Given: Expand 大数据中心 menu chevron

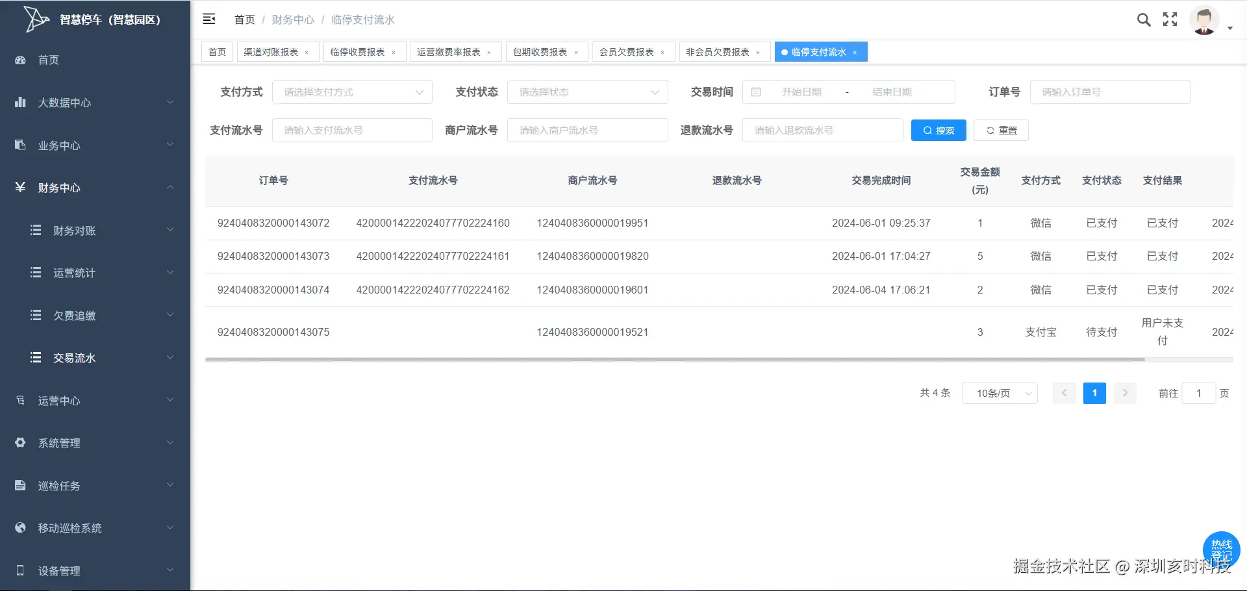Looking at the screenshot, I should (x=170, y=102).
